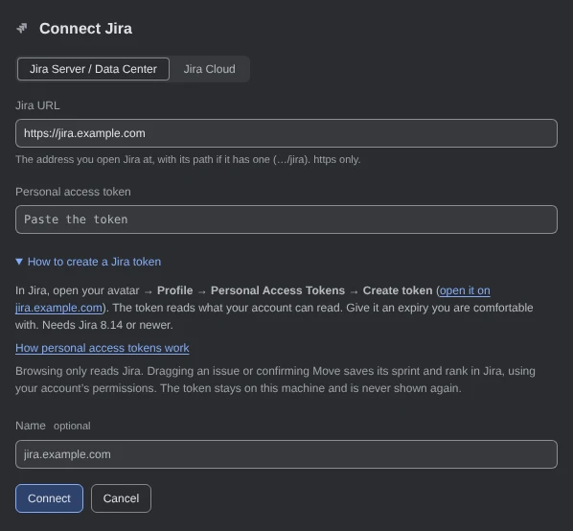The height and width of the screenshot is (531, 573).
Task: Cancel the Connect Jira dialog
Action: [x=121, y=498]
